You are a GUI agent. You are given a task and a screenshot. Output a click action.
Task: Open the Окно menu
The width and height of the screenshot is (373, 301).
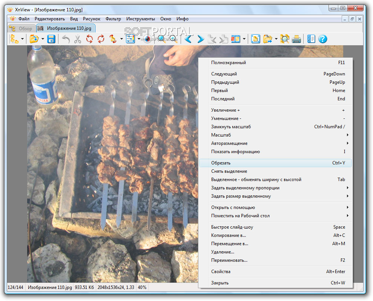[x=166, y=19]
